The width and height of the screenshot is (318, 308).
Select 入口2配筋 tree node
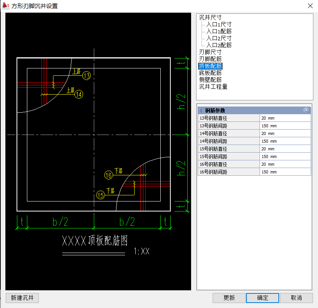click(x=218, y=45)
